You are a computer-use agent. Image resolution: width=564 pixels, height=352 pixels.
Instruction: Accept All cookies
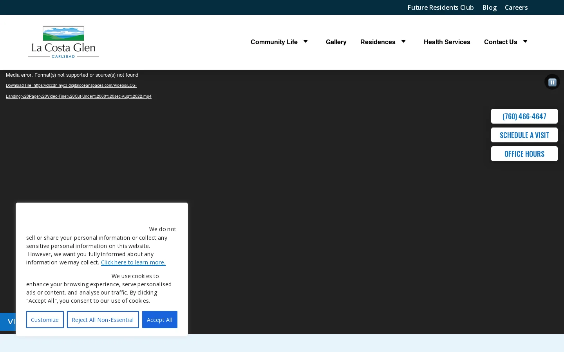point(160,320)
